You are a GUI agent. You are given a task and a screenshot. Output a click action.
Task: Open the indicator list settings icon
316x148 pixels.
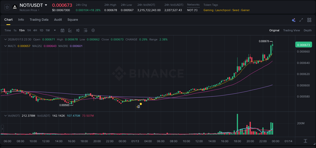85,30
